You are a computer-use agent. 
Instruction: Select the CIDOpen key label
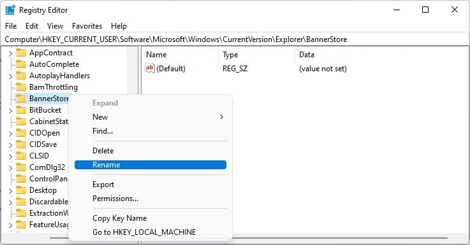point(45,133)
